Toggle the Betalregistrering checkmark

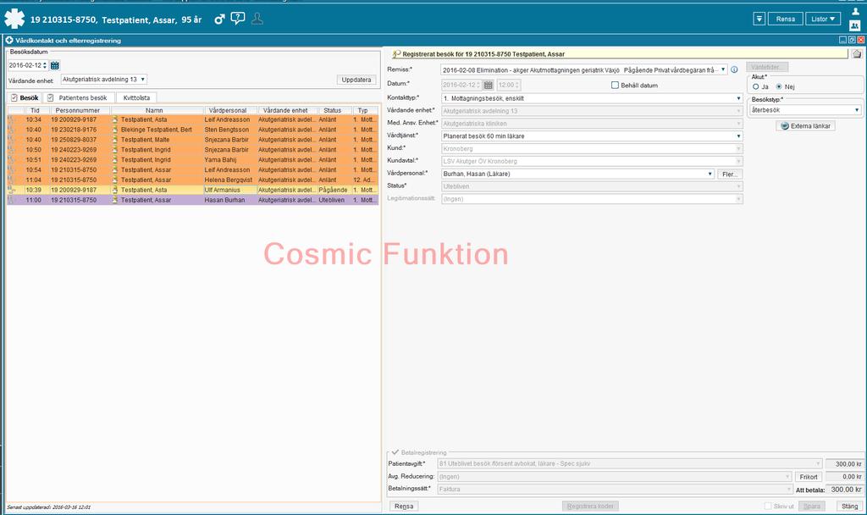click(395, 452)
